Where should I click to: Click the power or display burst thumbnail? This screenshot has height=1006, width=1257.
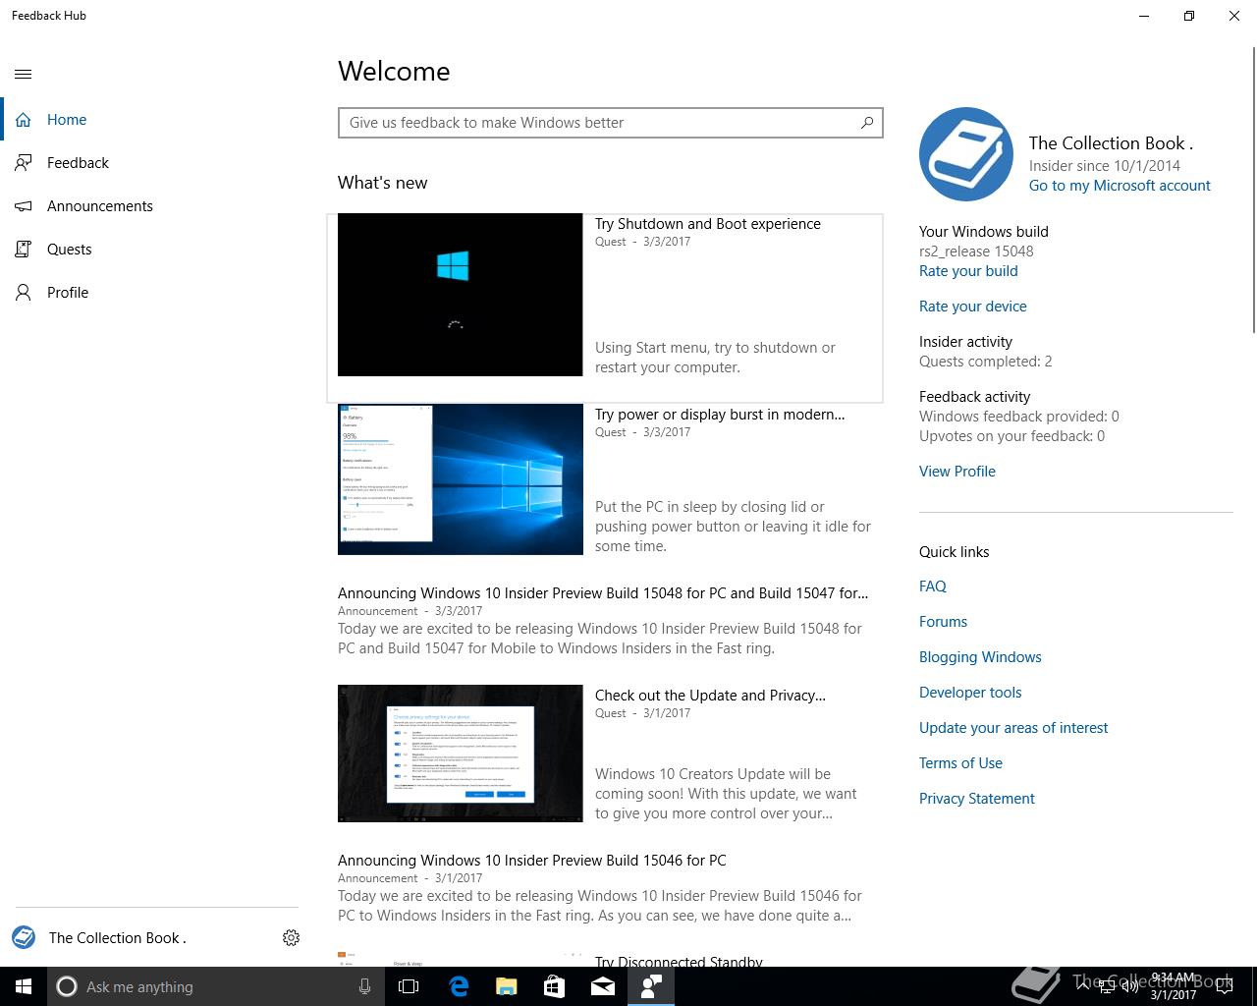coord(460,479)
